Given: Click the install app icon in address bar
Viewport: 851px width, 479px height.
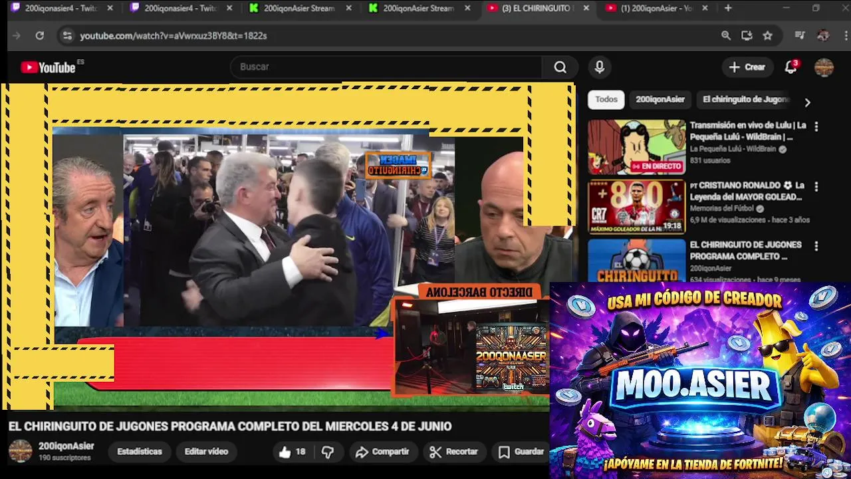Looking at the screenshot, I should pos(747,36).
